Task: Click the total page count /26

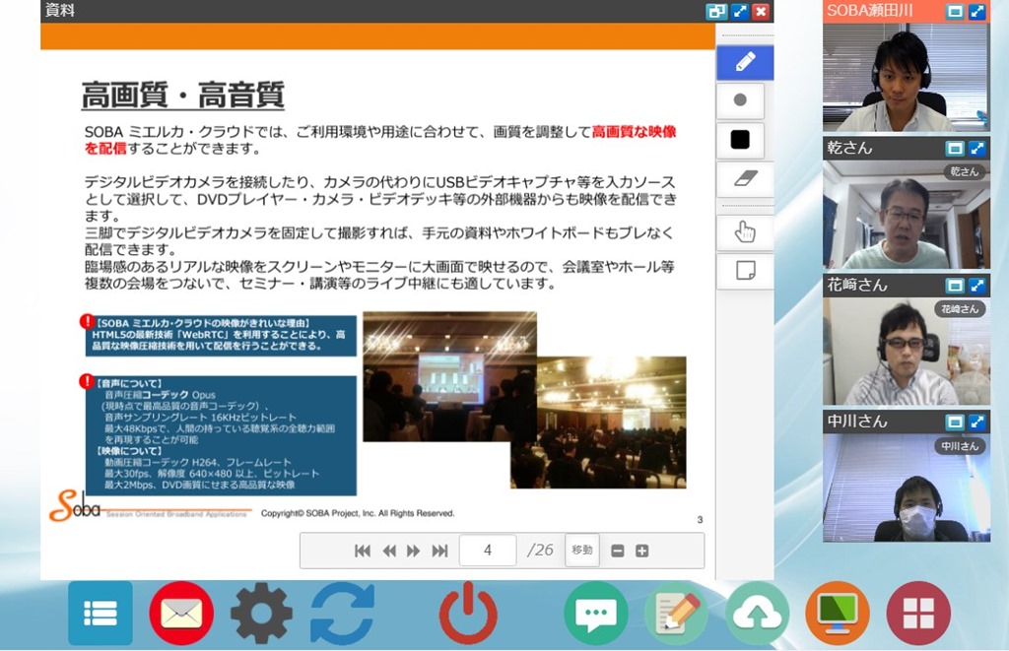Action: 540,550
